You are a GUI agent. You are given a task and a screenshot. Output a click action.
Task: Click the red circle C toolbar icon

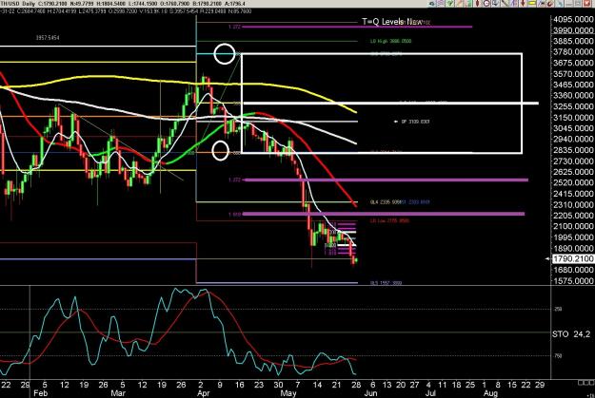(x=486, y=4)
